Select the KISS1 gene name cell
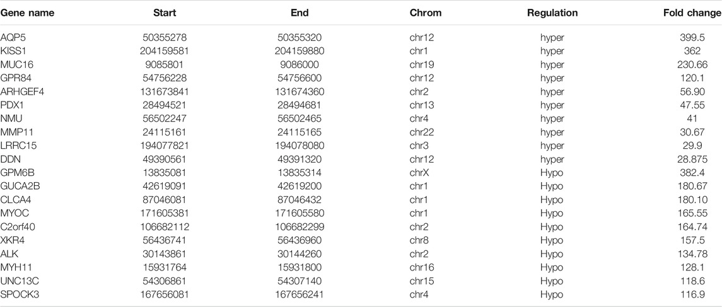The height and width of the screenshot is (307, 722). pyautogui.click(x=13, y=50)
